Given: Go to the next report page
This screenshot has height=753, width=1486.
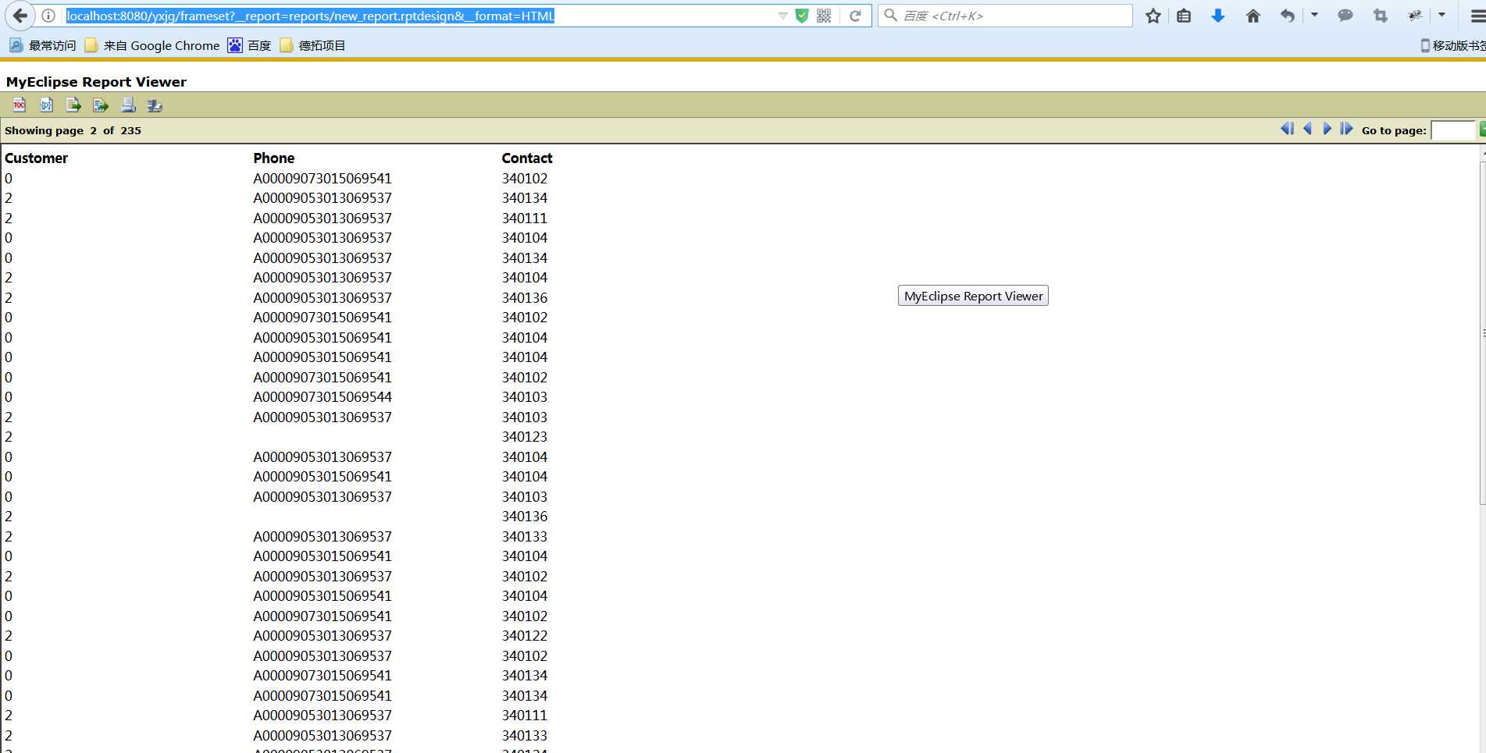Looking at the screenshot, I should [x=1327, y=129].
